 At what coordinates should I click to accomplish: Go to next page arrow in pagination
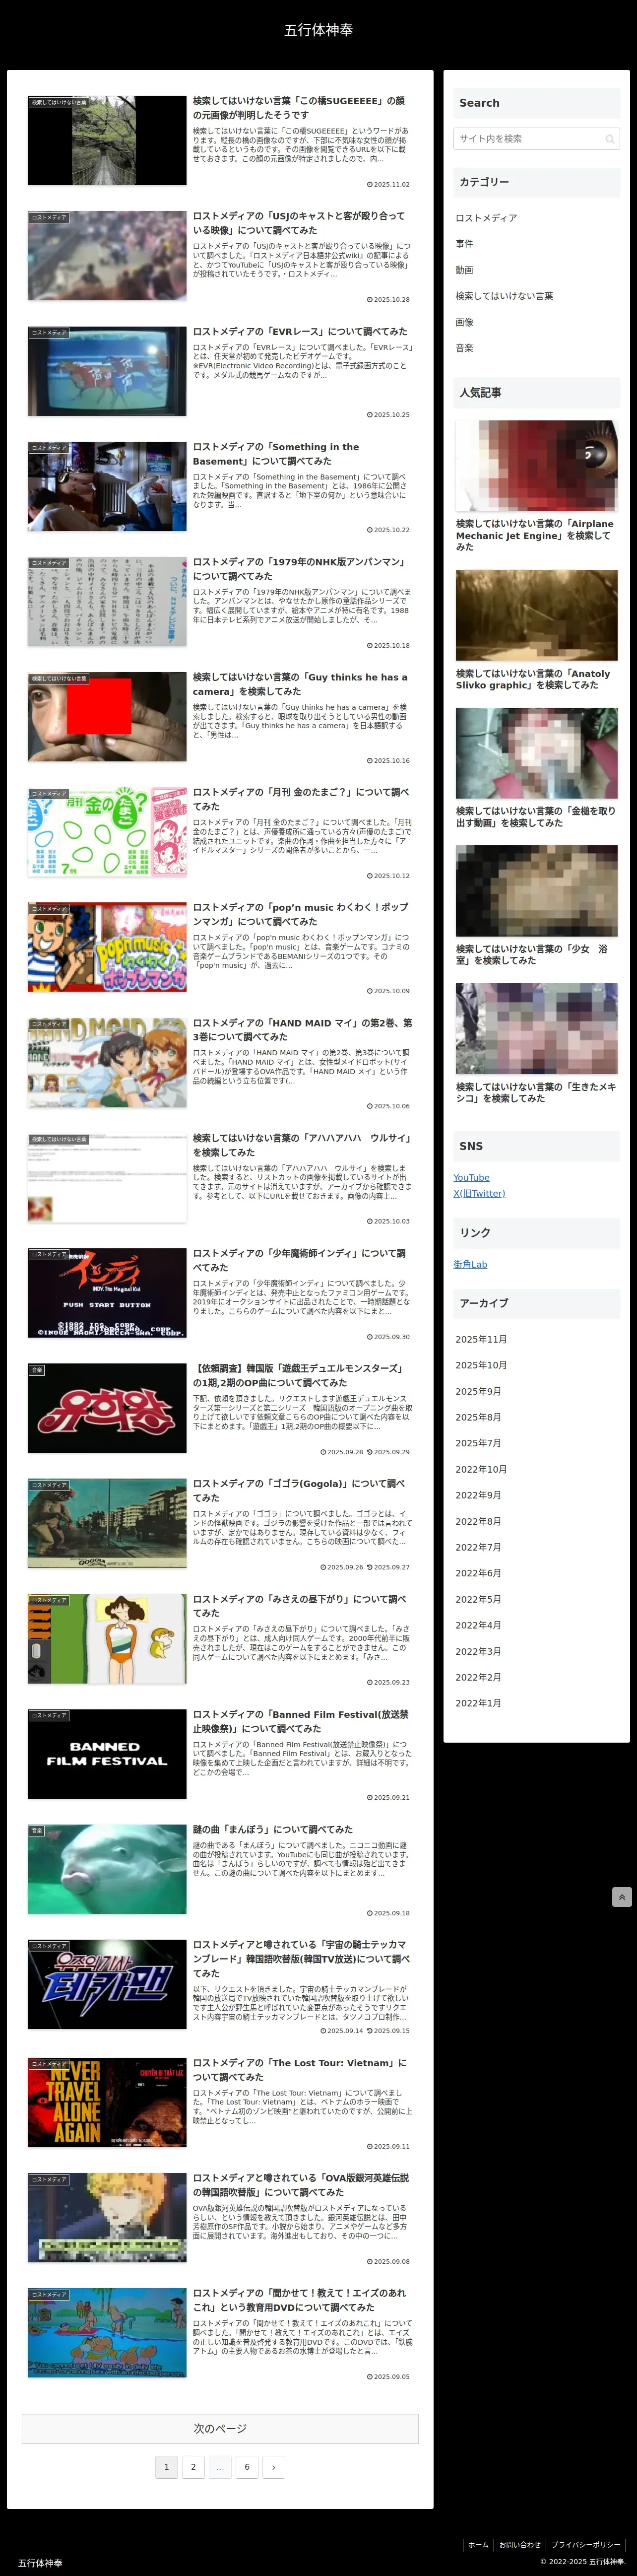pyautogui.click(x=273, y=2467)
